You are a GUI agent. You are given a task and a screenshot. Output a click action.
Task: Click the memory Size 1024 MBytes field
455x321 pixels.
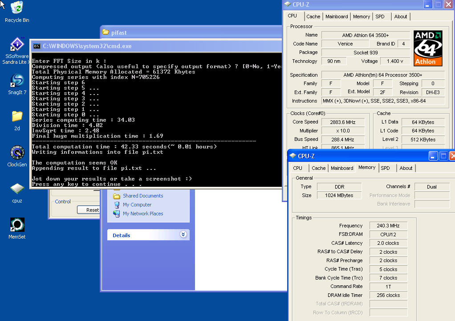[339, 196]
